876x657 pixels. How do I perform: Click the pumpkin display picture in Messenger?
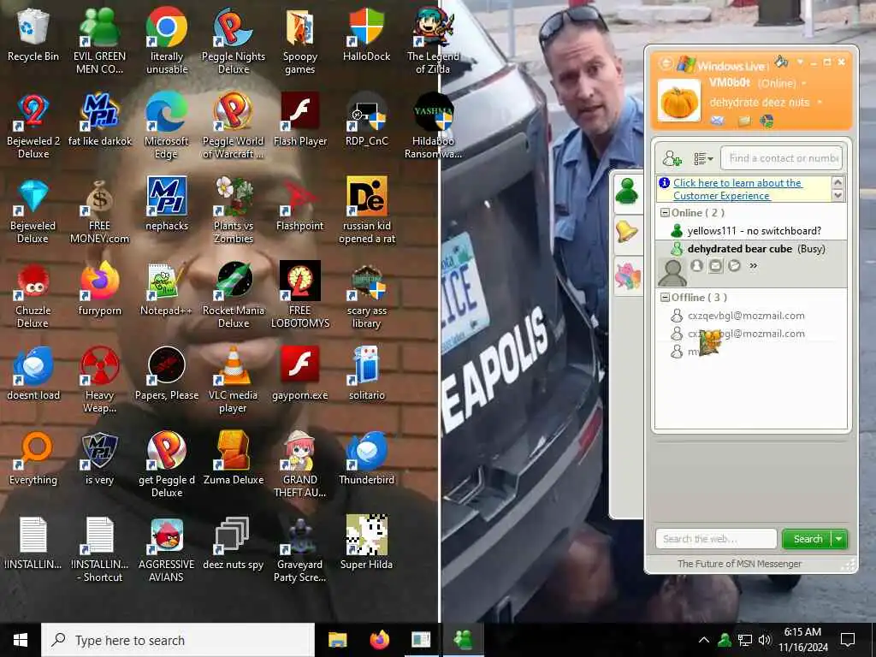[679, 101]
